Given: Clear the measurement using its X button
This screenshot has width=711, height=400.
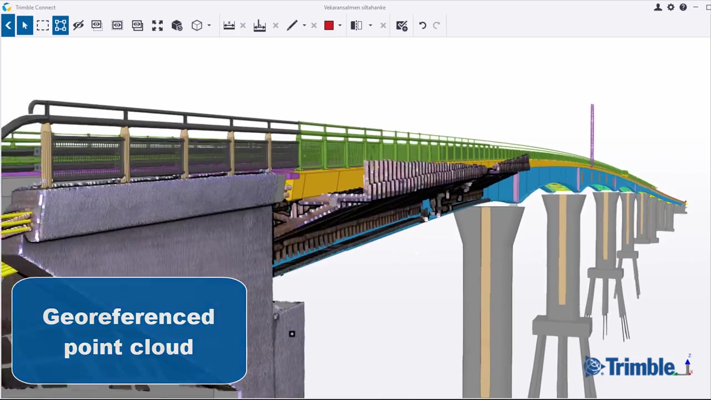Looking at the screenshot, I should [242, 25].
